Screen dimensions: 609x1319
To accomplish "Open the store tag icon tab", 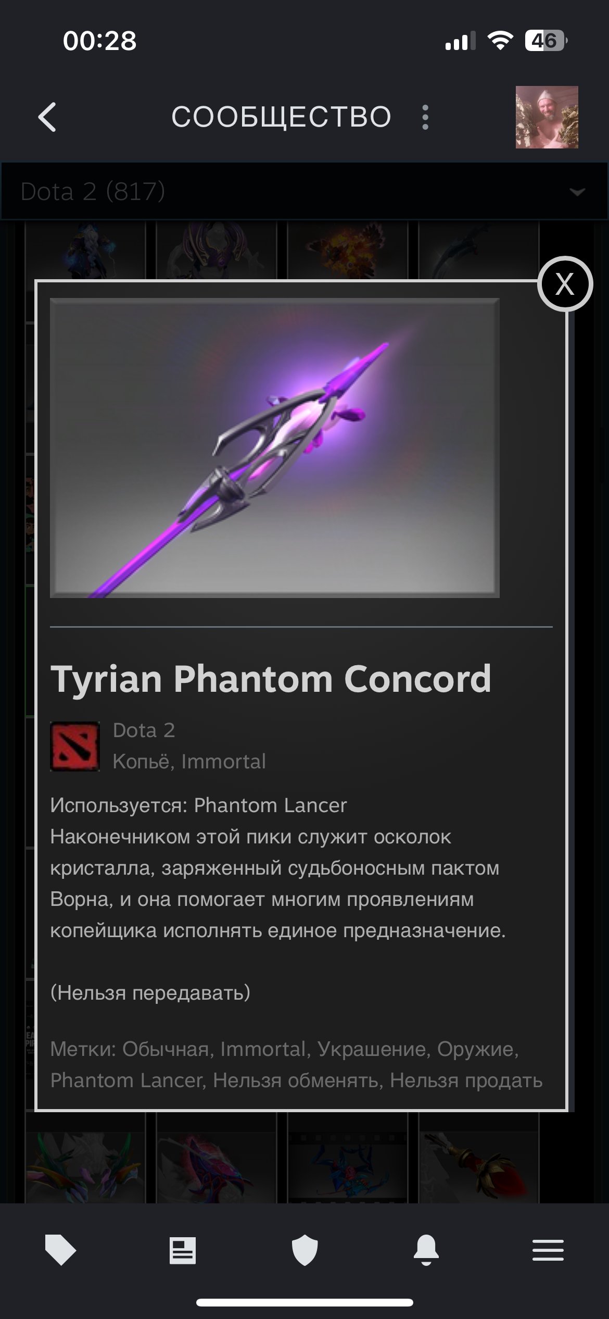I will pos(60,1250).
